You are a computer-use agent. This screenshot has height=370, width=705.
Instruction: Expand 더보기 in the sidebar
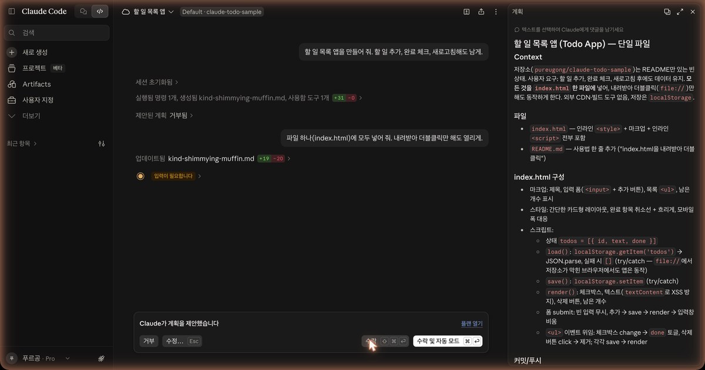31,116
